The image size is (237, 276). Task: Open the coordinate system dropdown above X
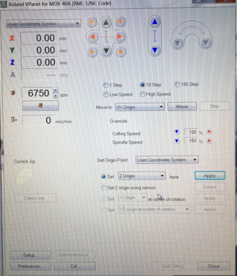click(x=43, y=24)
